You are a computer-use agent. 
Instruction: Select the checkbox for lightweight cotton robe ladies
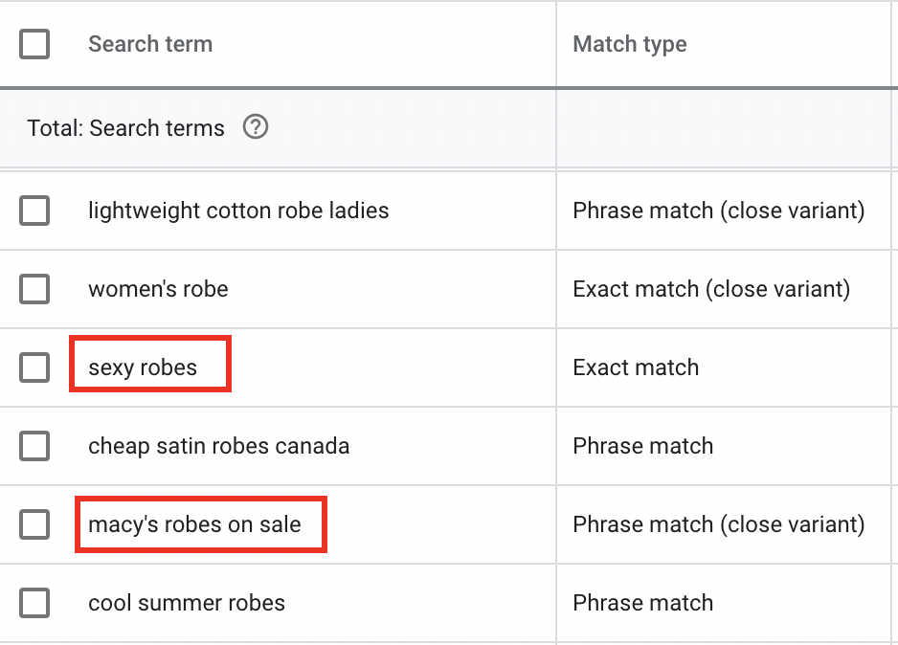[34, 211]
